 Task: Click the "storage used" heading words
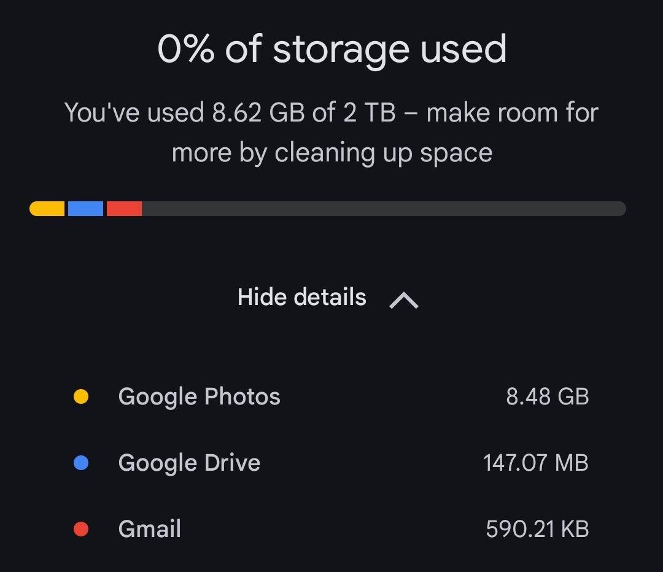[390, 49]
